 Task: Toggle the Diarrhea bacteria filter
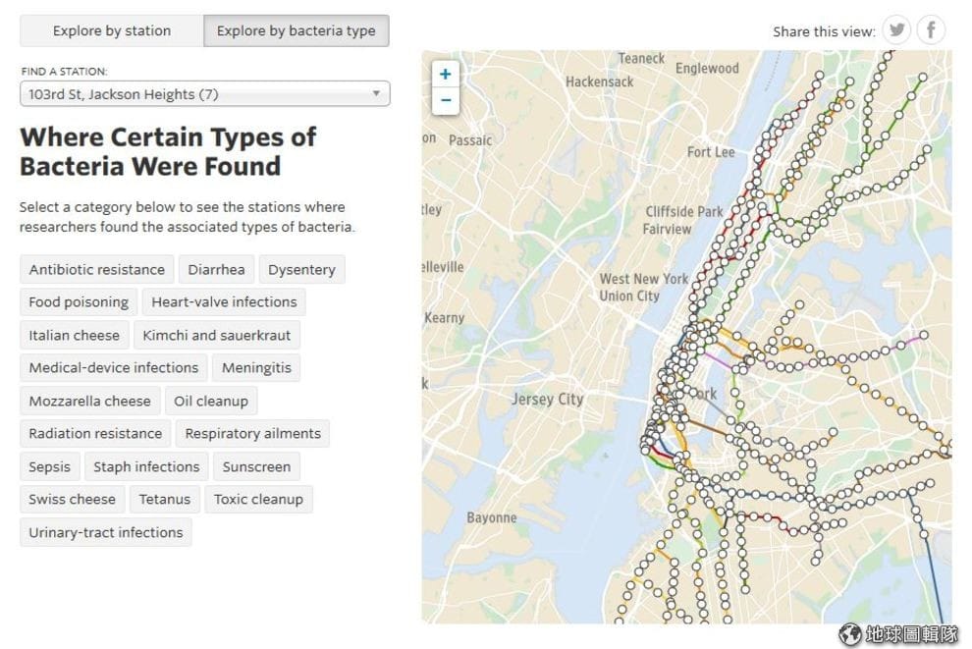pyautogui.click(x=216, y=270)
